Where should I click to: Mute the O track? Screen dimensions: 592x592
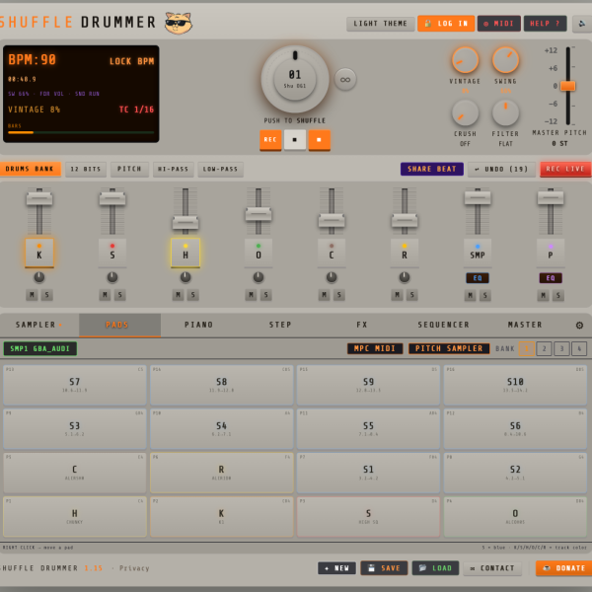coord(251,295)
